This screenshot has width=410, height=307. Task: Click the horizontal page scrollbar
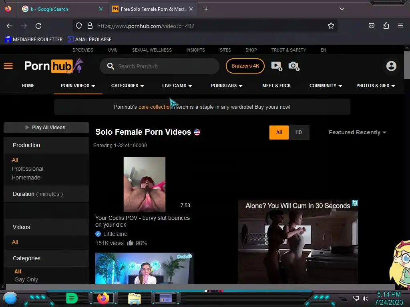click(x=200, y=287)
